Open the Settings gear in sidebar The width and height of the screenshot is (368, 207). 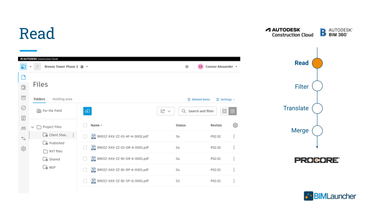click(23, 149)
